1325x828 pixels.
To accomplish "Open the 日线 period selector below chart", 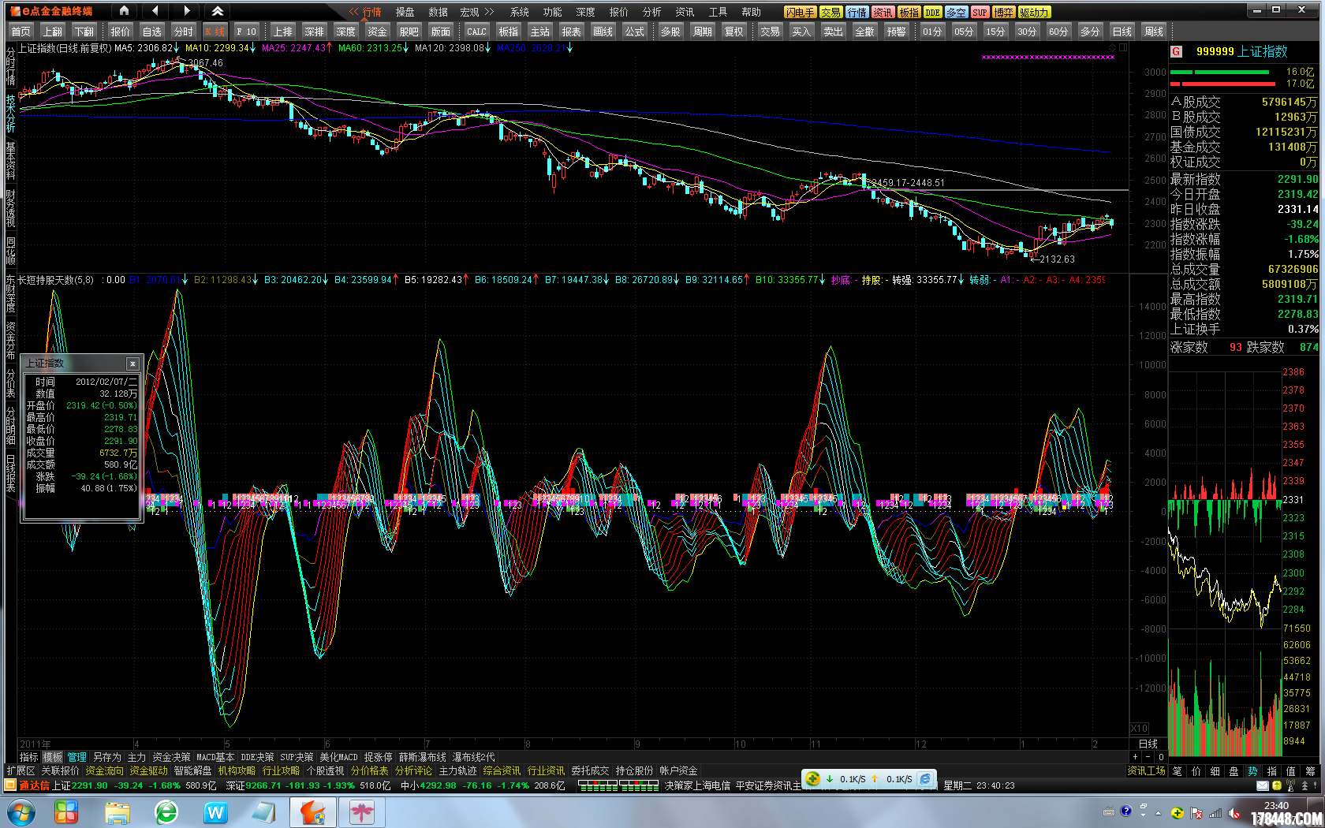I will coord(1148,744).
